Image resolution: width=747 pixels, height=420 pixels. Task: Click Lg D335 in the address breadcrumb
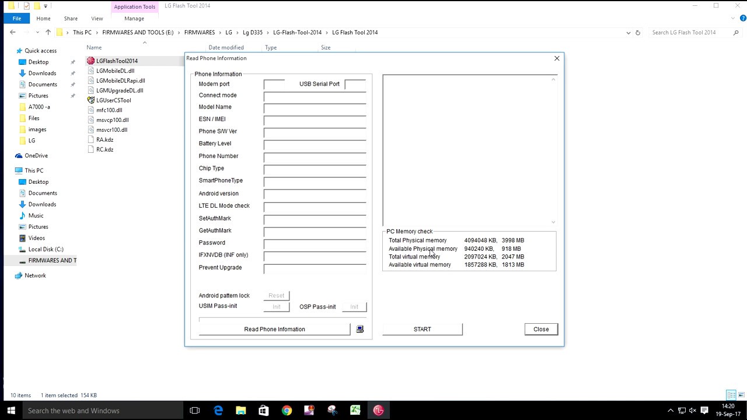253,33
